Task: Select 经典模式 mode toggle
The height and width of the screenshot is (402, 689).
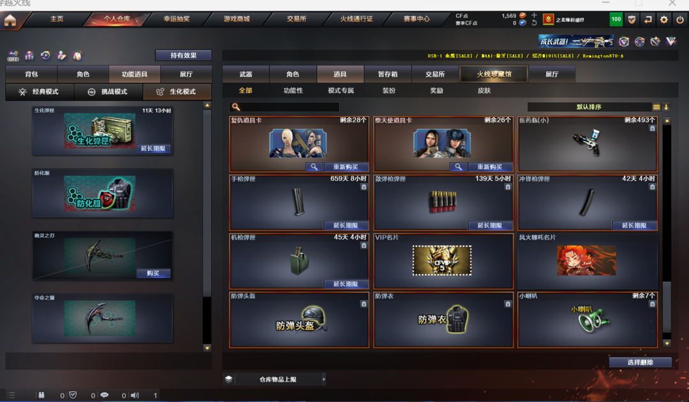Action: point(40,92)
